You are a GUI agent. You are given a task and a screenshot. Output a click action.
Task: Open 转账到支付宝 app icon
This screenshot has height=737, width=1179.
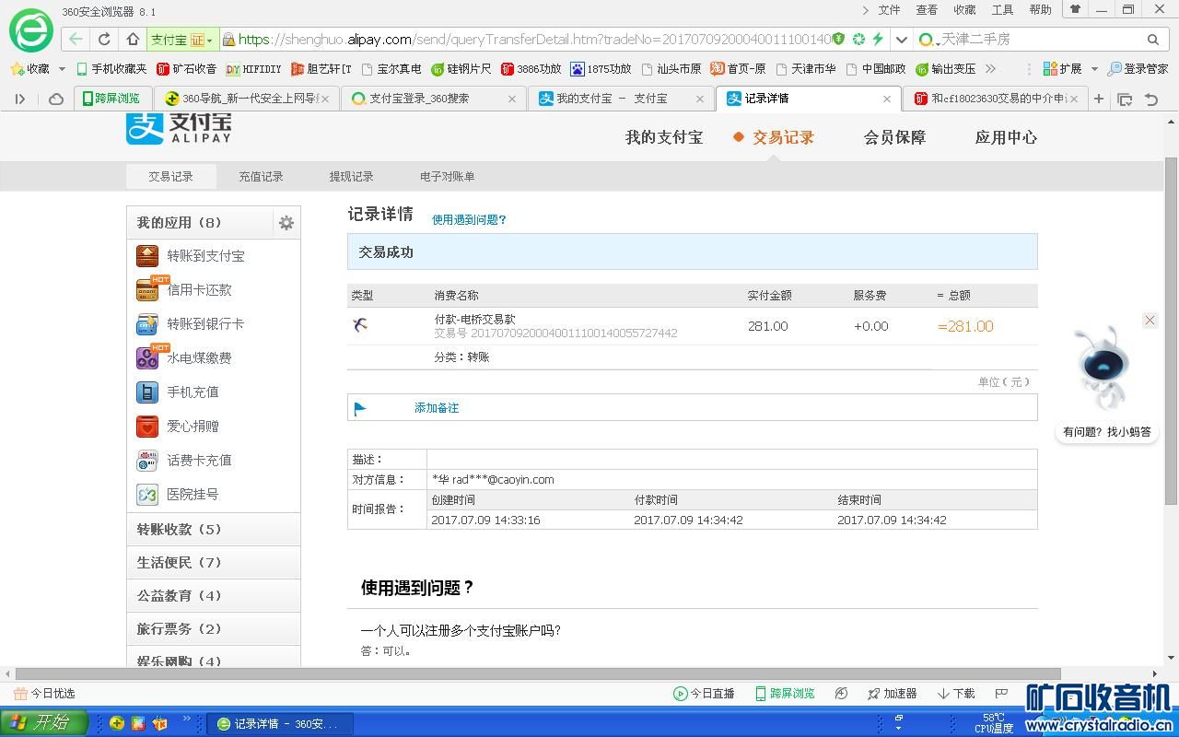point(147,255)
